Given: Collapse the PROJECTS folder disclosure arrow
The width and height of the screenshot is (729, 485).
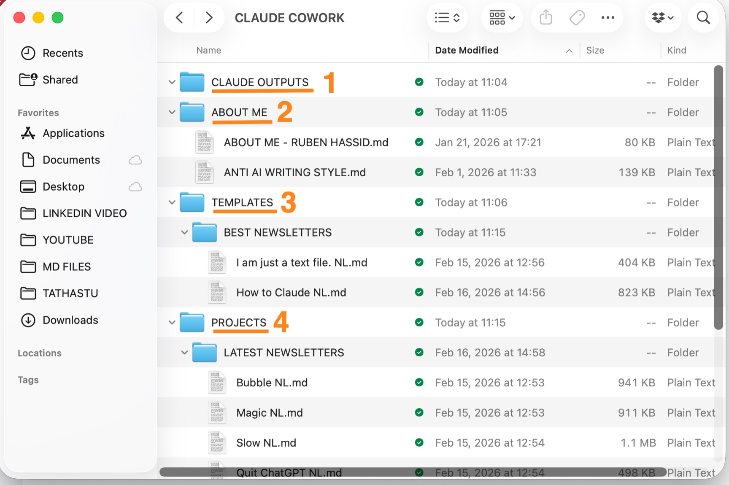Looking at the screenshot, I should pyautogui.click(x=172, y=323).
